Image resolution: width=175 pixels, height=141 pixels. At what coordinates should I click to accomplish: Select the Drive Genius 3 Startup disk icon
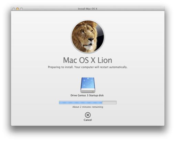tap(88, 85)
